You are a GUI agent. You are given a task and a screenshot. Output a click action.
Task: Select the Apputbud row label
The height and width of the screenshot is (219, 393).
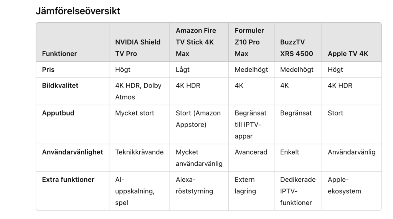click(x=58, y=113)
